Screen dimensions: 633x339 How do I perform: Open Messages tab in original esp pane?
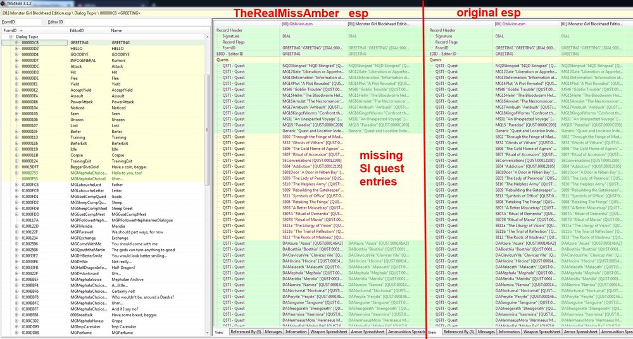(x=486, y=332)
